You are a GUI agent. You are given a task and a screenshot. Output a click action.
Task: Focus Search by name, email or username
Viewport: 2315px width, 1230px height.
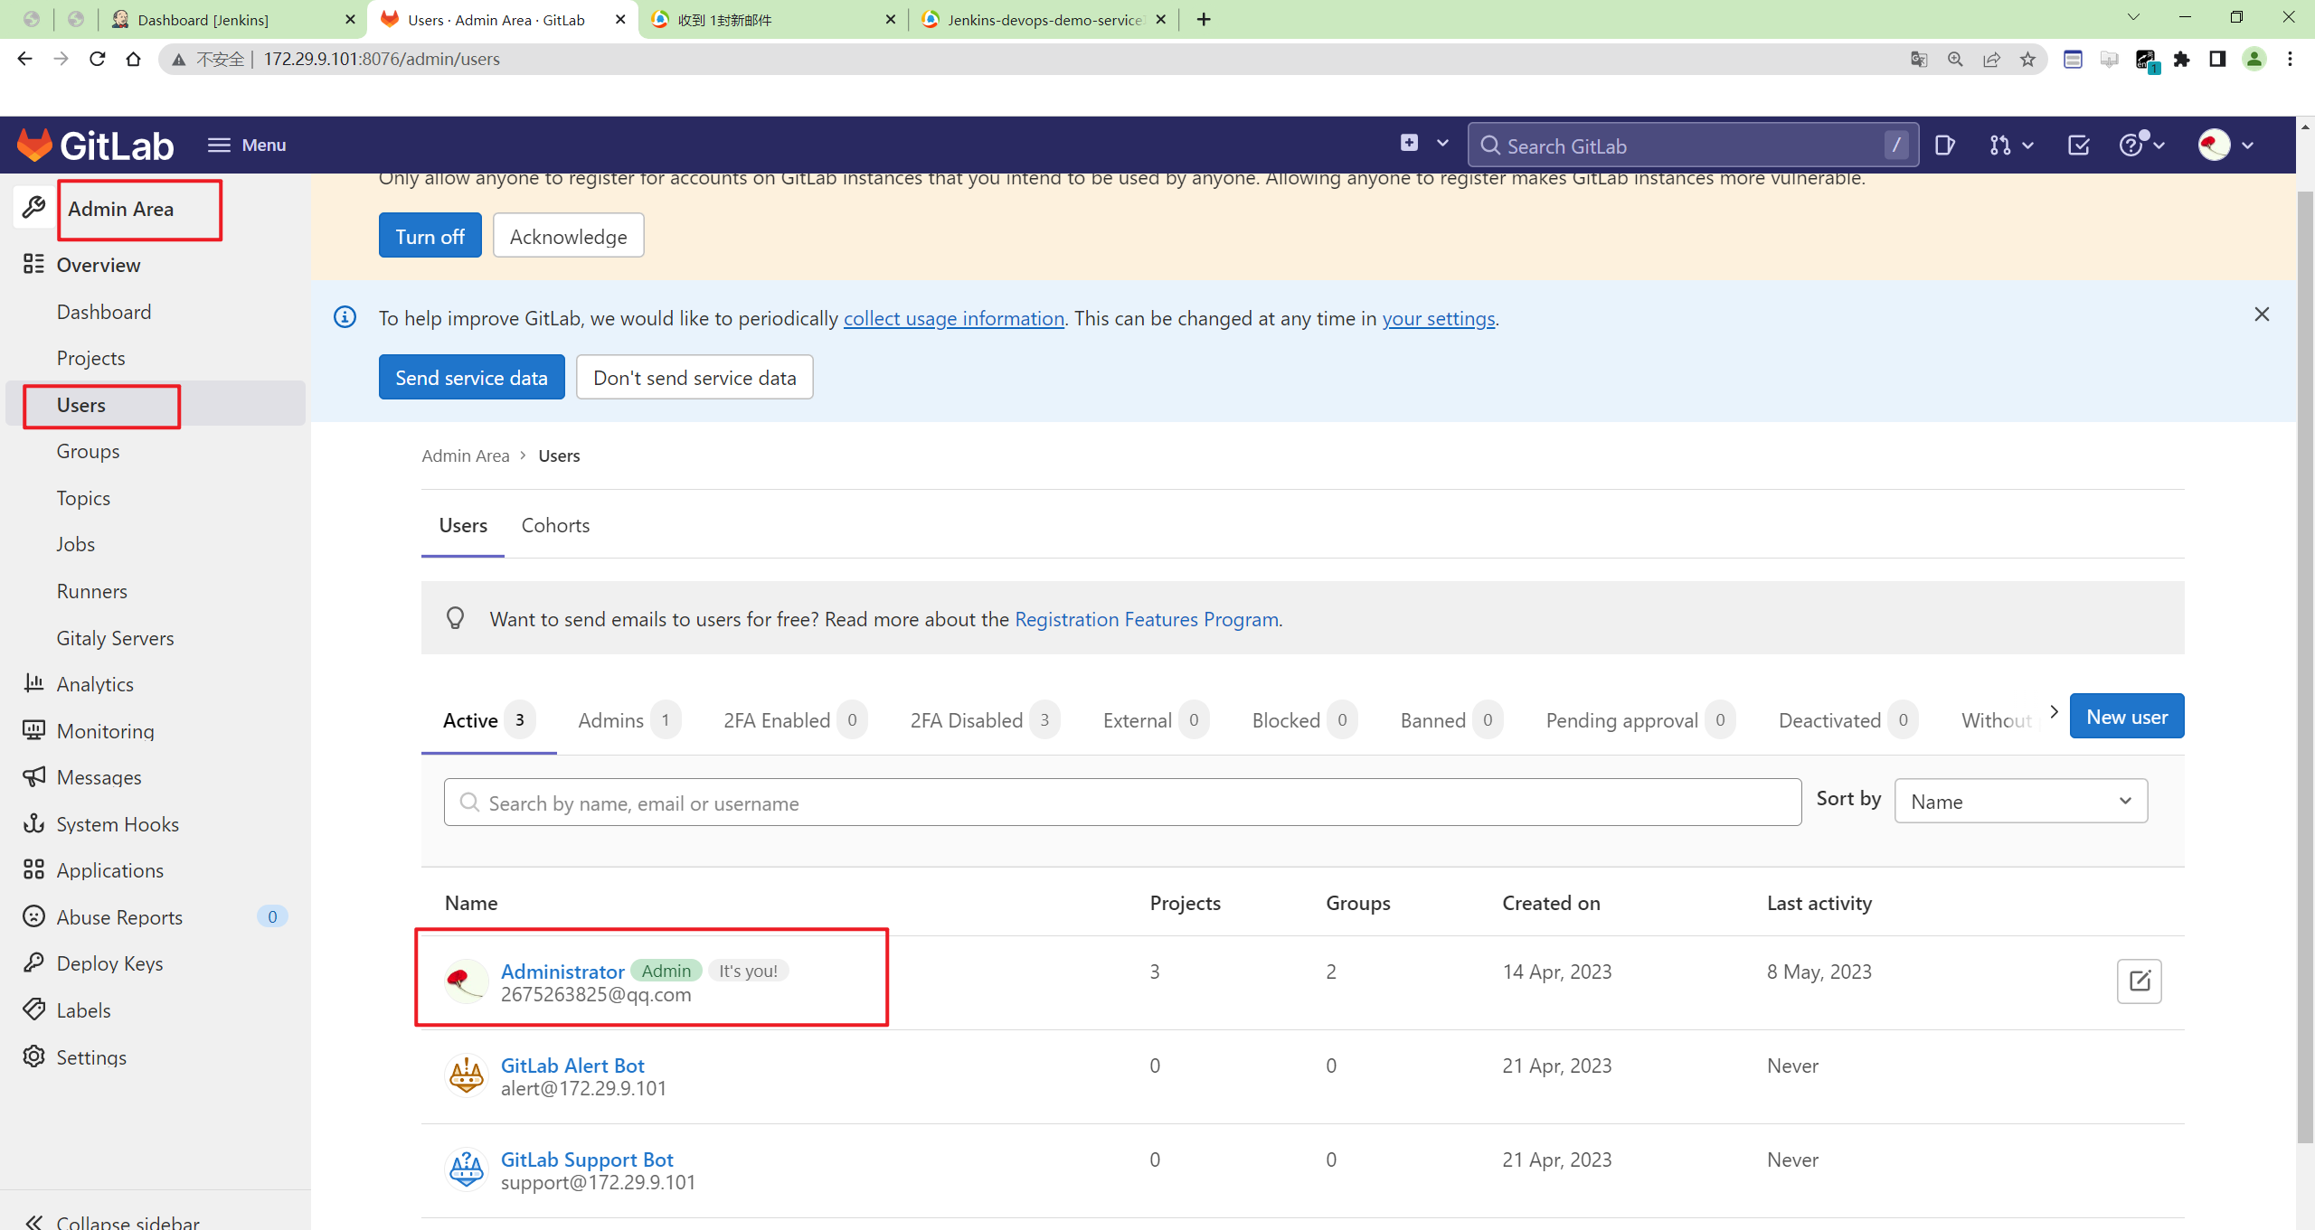[x=1122, y=803]
